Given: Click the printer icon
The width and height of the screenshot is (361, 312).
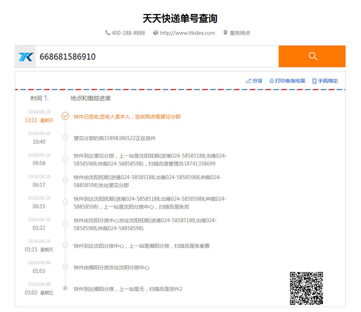Looking at the screenshot, I should [272, 81].
